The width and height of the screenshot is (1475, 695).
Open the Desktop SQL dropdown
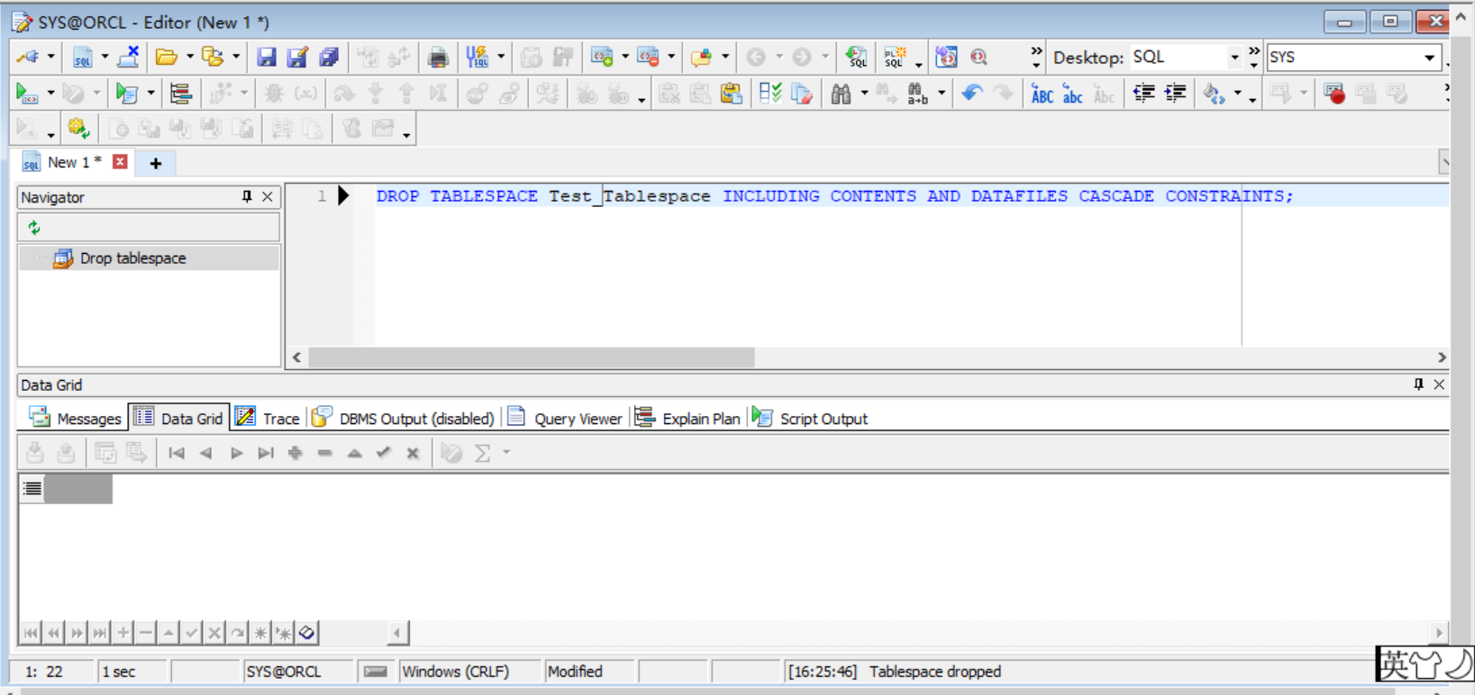(x=1234, y=58)
